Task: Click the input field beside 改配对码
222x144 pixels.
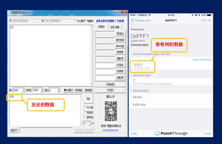Action: 105,77
